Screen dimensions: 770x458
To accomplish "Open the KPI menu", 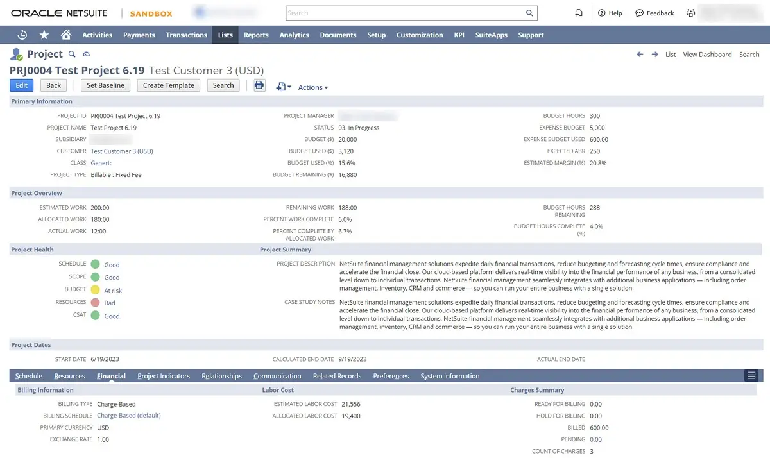I will click(459, 35).
